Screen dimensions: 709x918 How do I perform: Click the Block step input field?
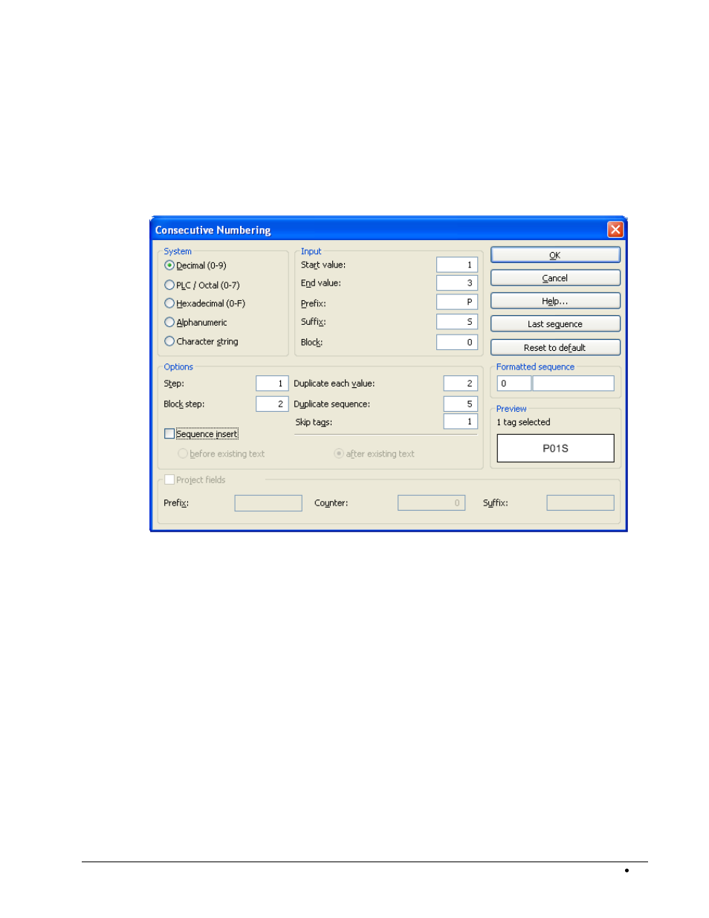(272, 404)
